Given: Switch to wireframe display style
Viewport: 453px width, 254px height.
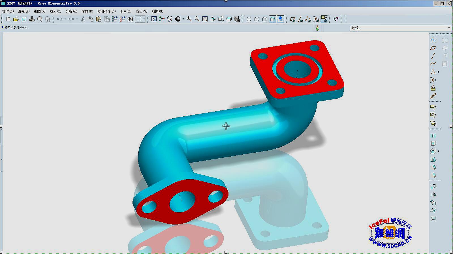Looking at the screenshot, I should [x=249, y=19].
